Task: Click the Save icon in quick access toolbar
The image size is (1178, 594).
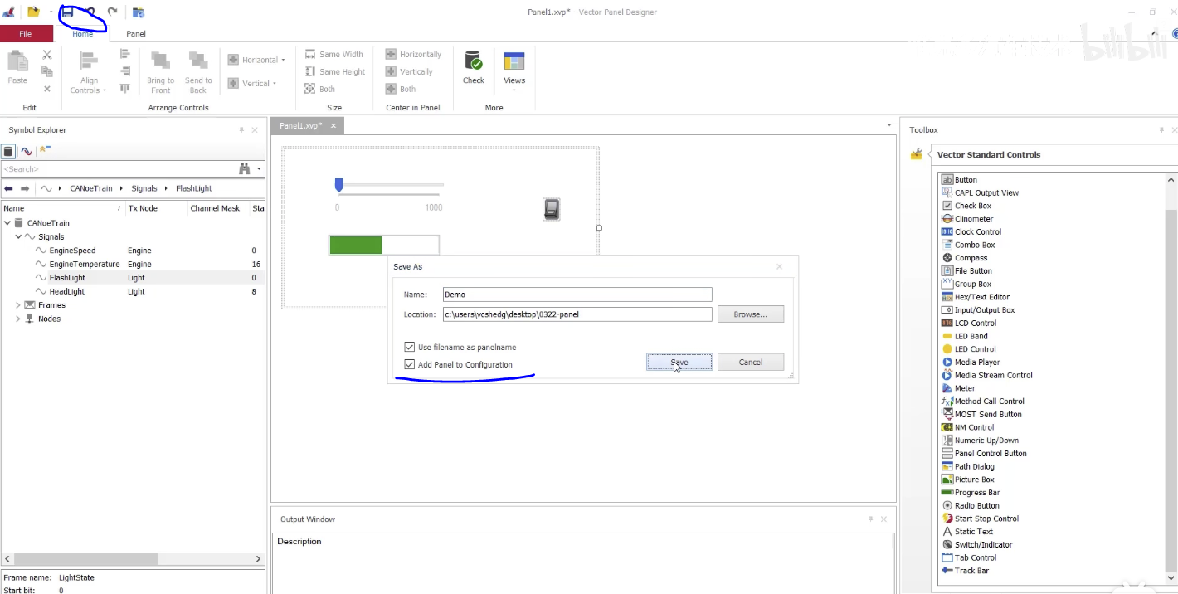Action: point(67,12)
